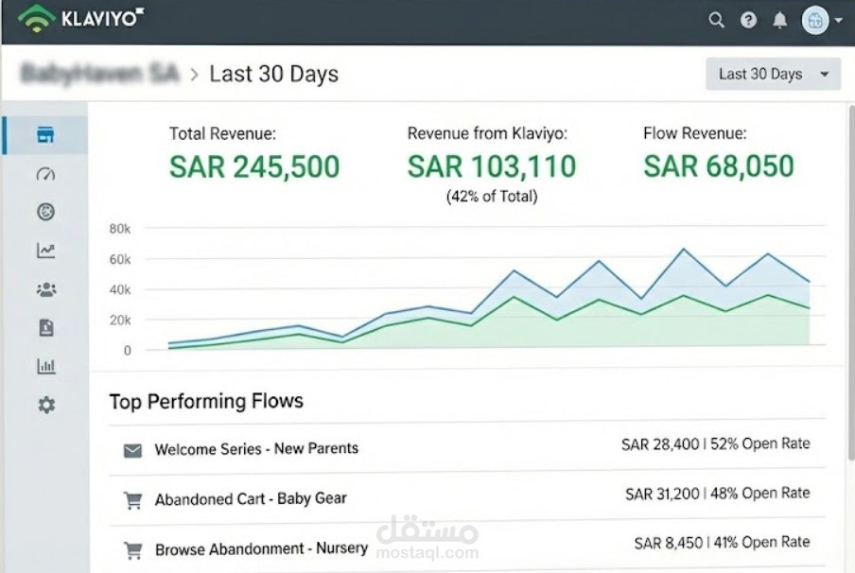The image size is (855, 573).
Task: Expand the Last 30 Days date dropdown
Action: tap(773, 74)
